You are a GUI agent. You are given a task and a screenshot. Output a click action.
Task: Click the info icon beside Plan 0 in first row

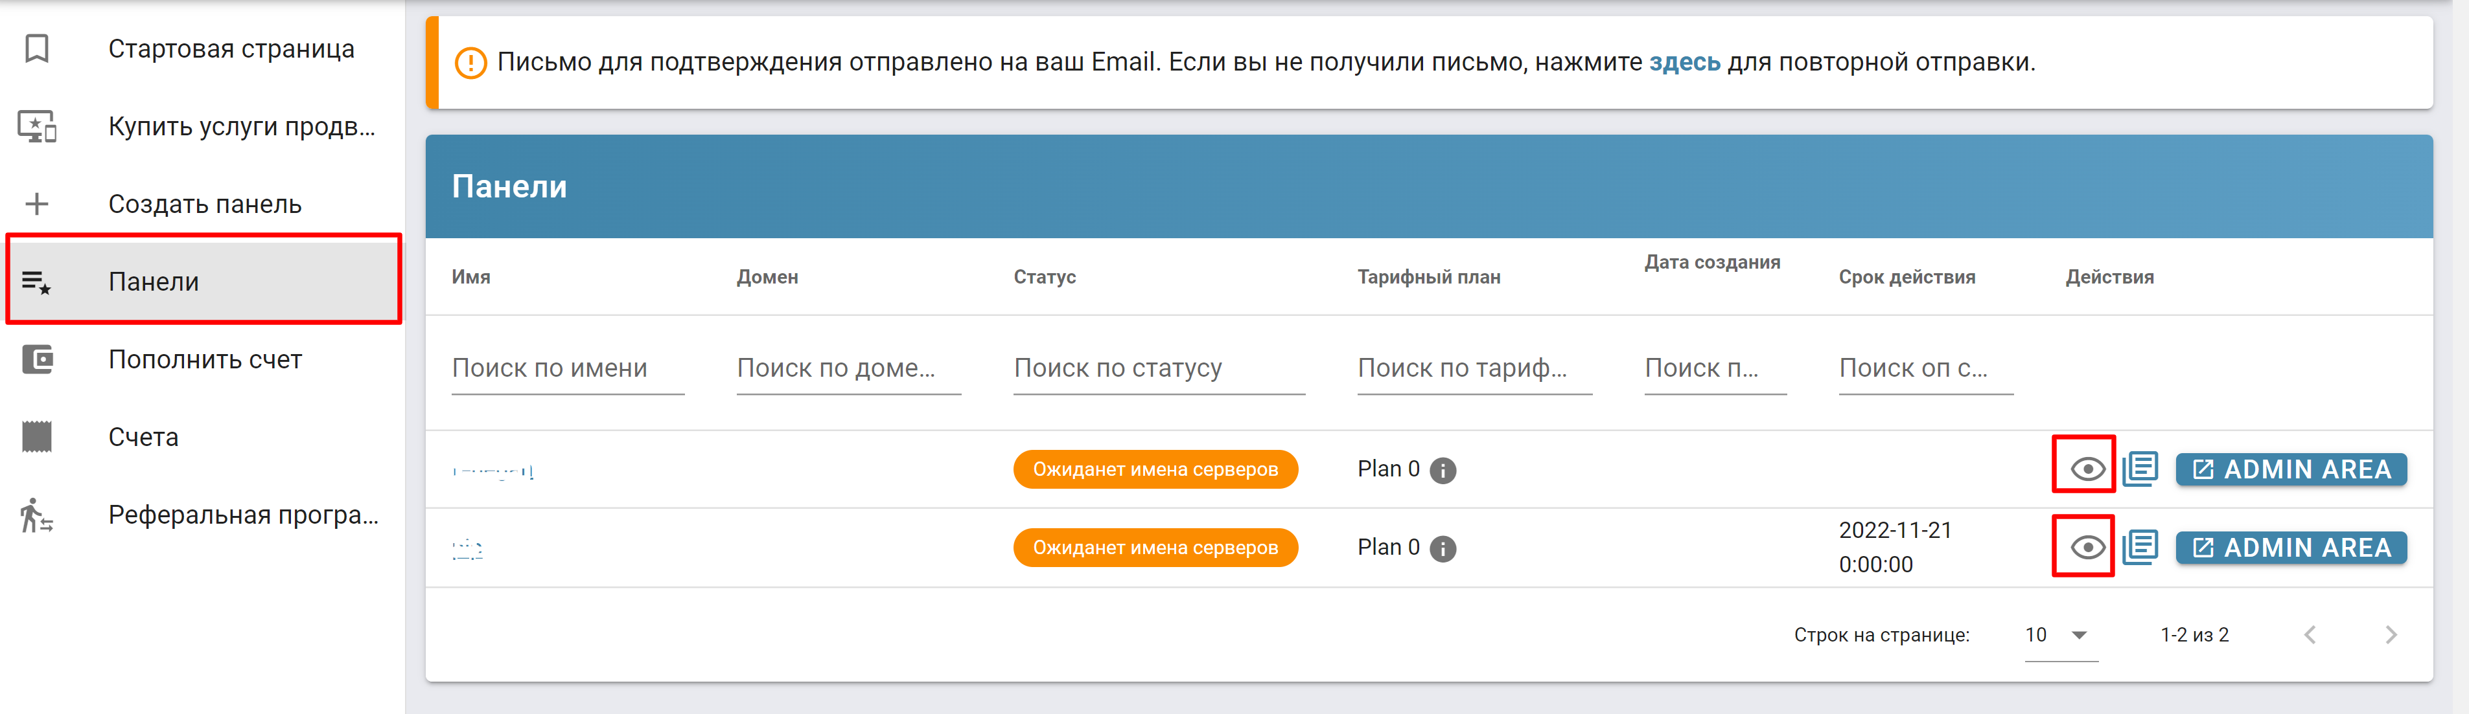click(x=1443, y=470)
